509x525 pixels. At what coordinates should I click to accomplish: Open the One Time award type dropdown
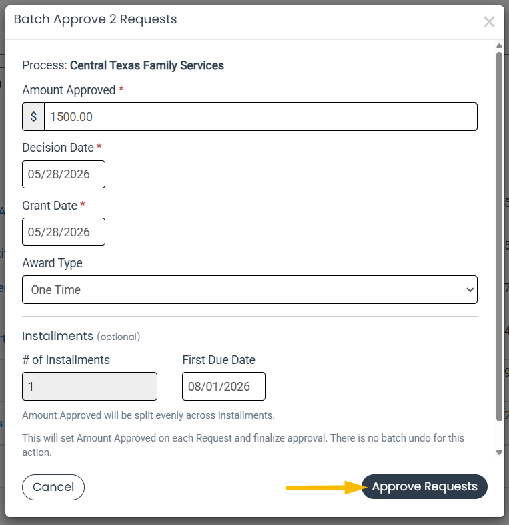coord(249,290)
